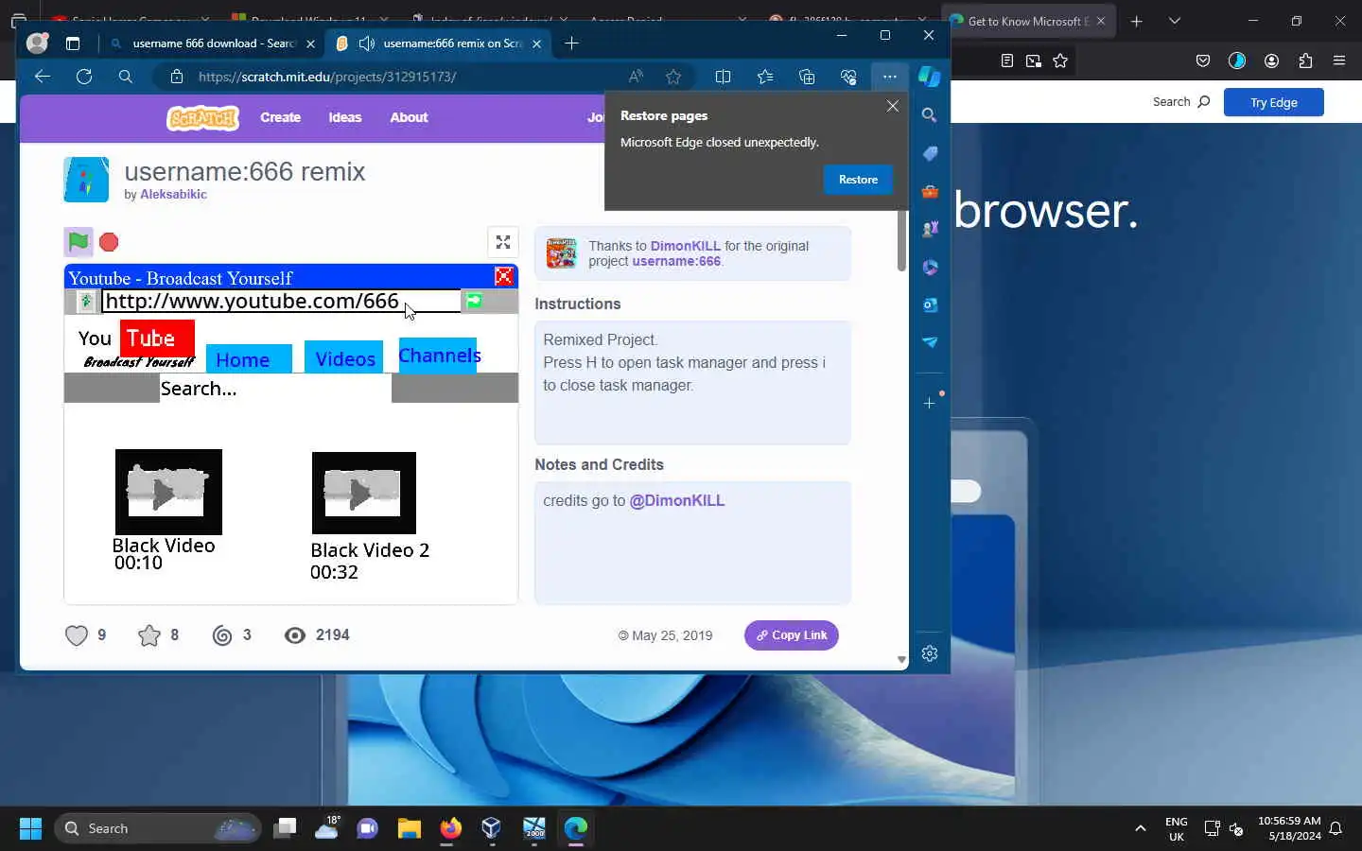The width and height of the screenshot is (1362, 851).
Task: Click the taskbar Search box
Action: click(157, 828)
